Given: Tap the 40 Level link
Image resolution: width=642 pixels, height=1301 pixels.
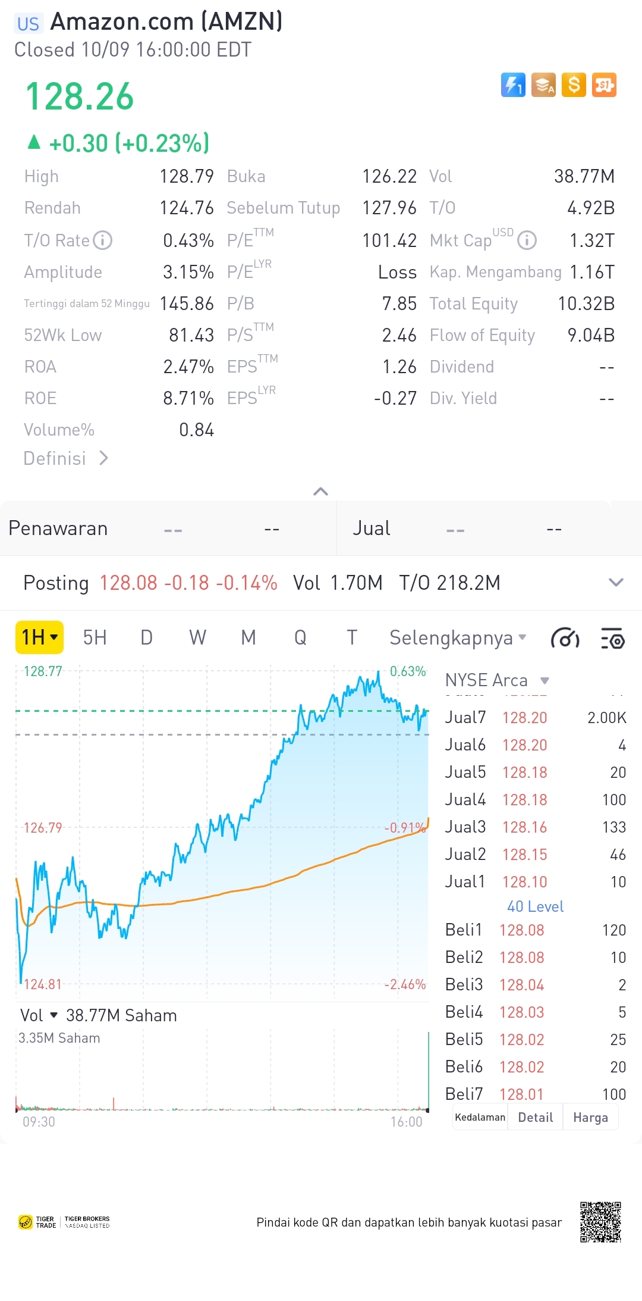Looking at the screenshot, I should tap(535, 906).
